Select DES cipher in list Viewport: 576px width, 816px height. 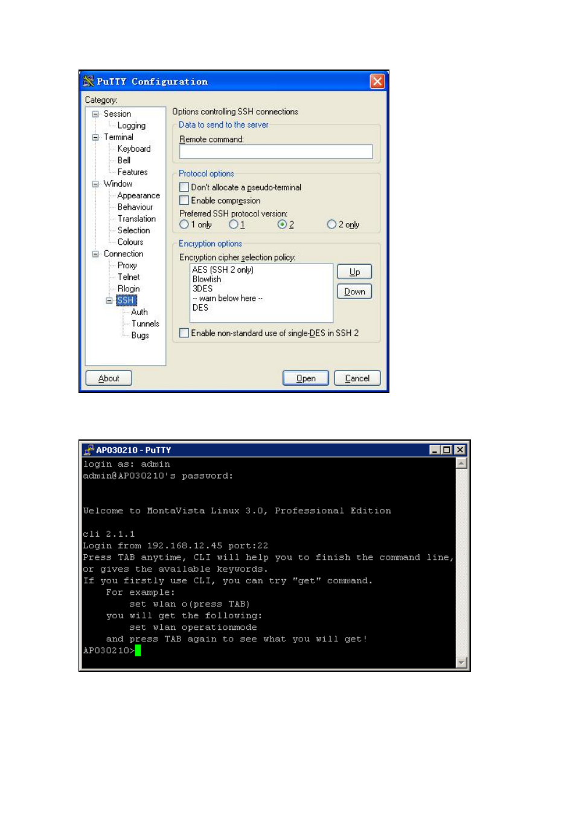pyautogui.click(x=200, y=308)
